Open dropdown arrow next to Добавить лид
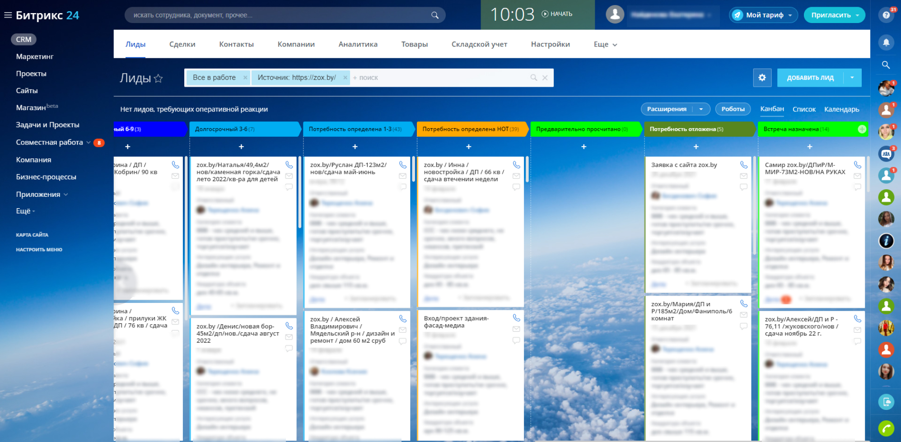The image size is (901, 442). [852, 78]
